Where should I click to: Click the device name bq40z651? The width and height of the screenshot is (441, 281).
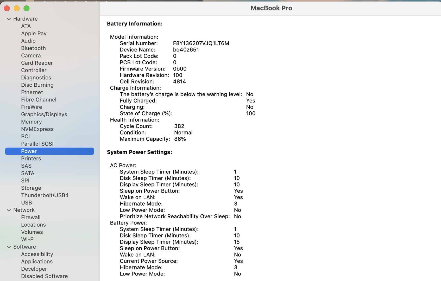click(x=186, y=50)
